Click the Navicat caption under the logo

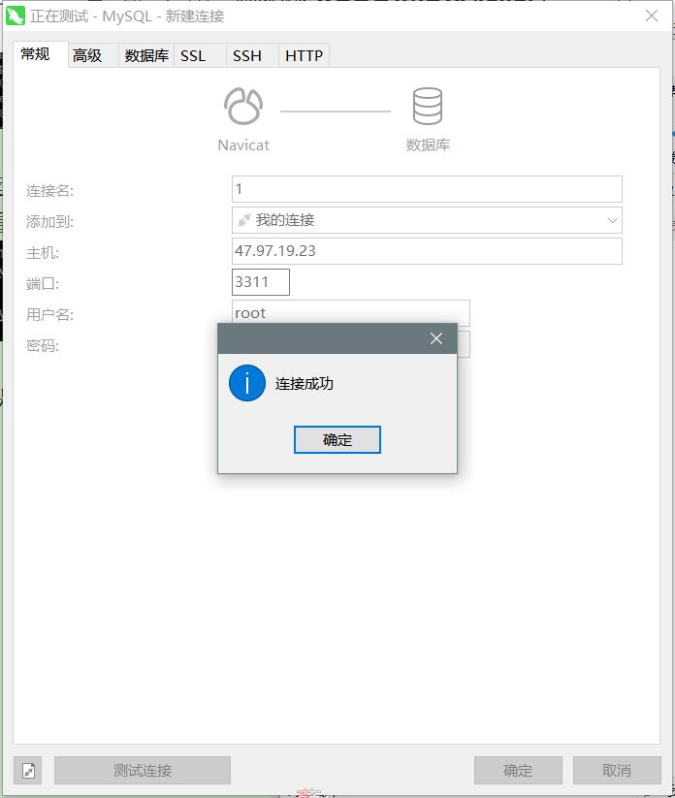point(243,145)
